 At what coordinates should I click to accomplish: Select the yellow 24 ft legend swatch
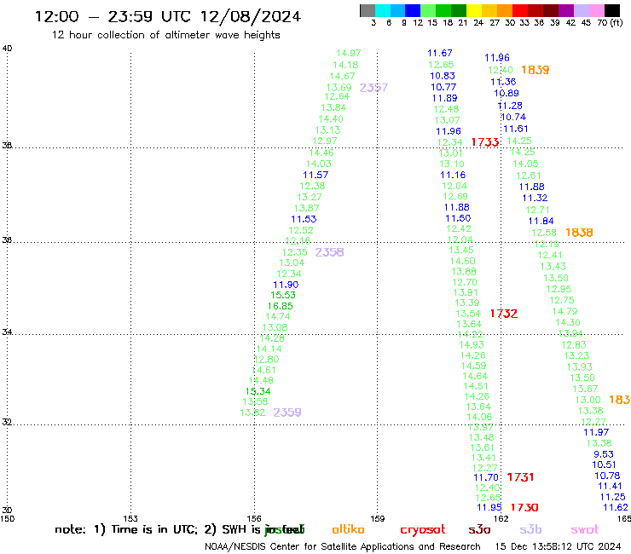[474, 10]
